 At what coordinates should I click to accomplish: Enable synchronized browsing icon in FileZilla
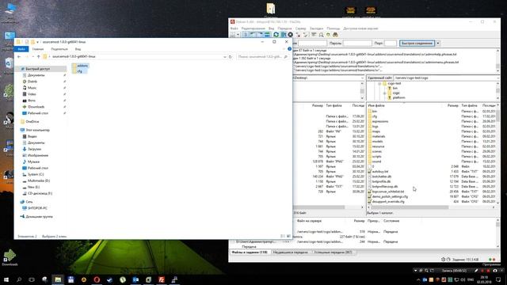[328, 35]
